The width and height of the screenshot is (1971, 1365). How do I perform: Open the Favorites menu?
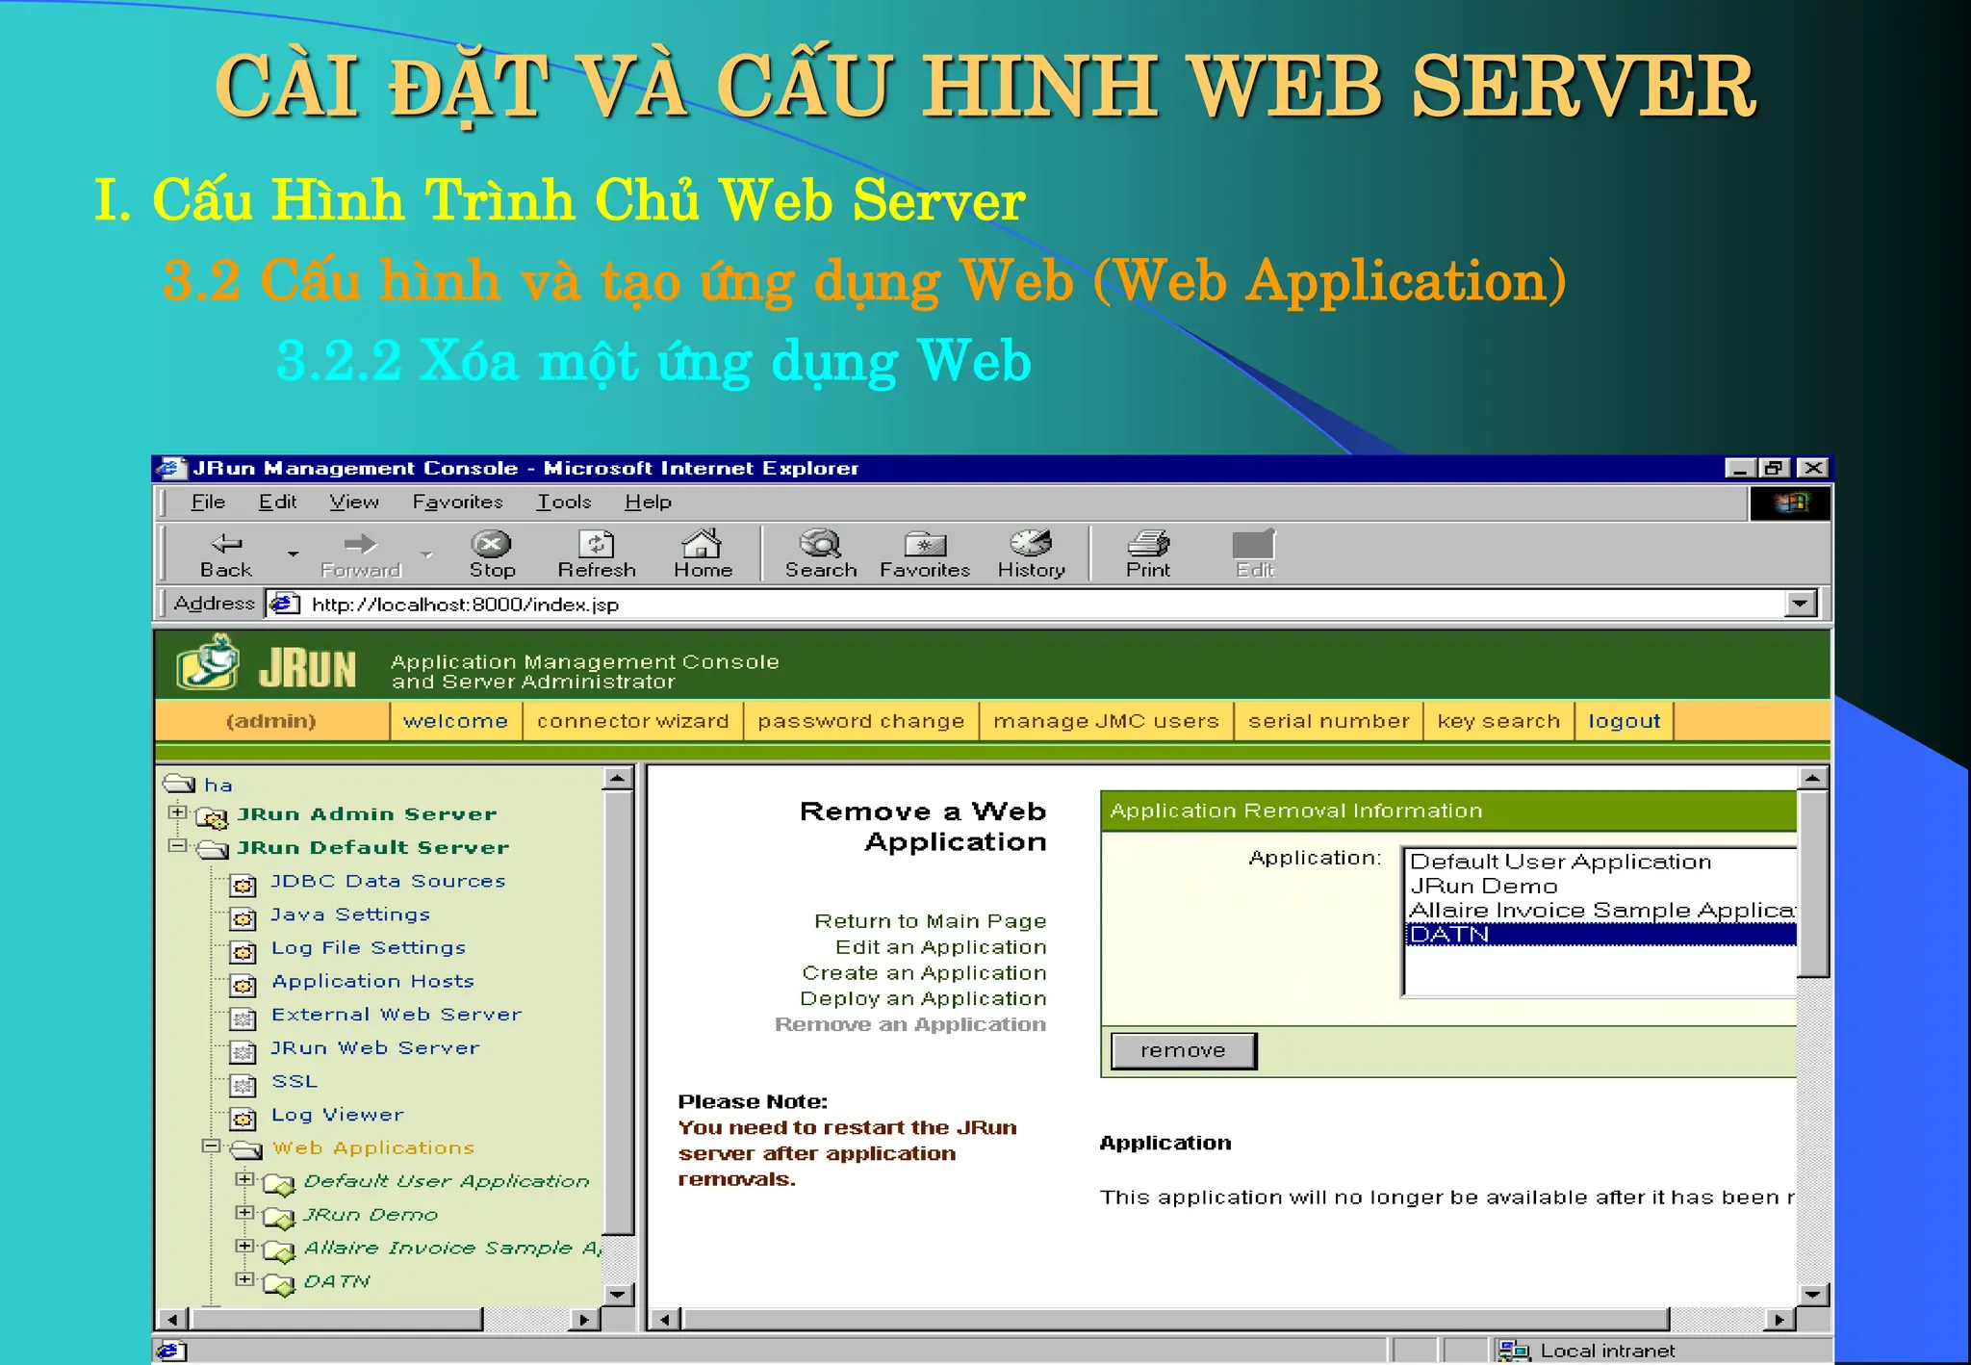(457, 502)
